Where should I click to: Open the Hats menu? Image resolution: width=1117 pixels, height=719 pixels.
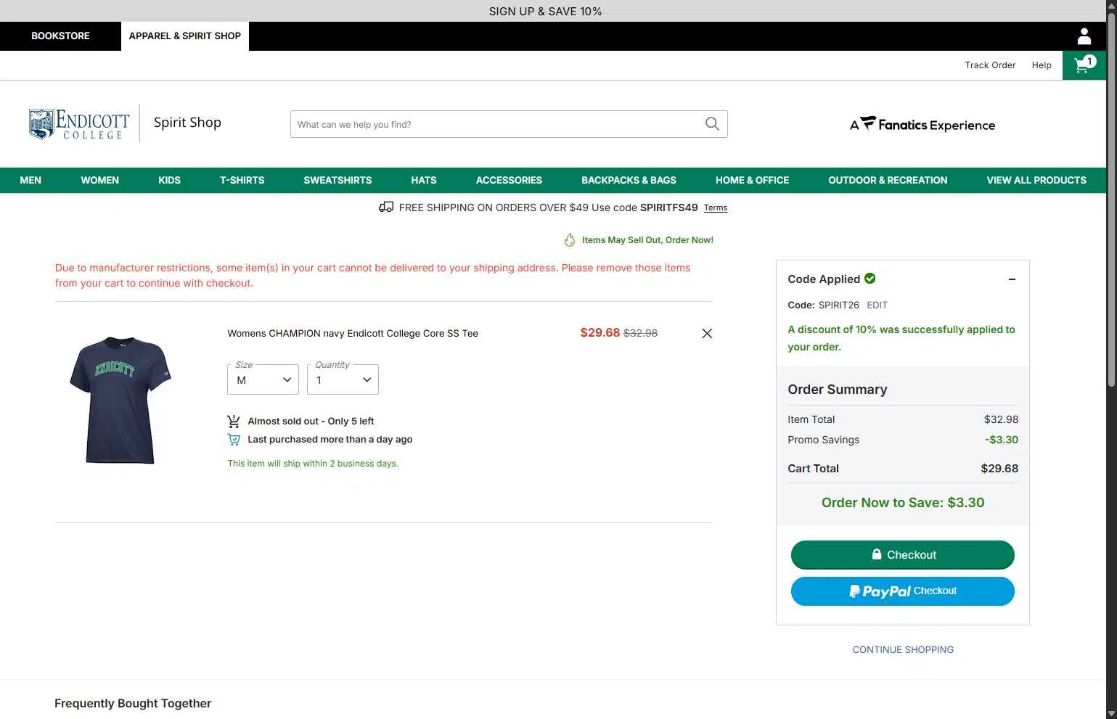[424, 181]
